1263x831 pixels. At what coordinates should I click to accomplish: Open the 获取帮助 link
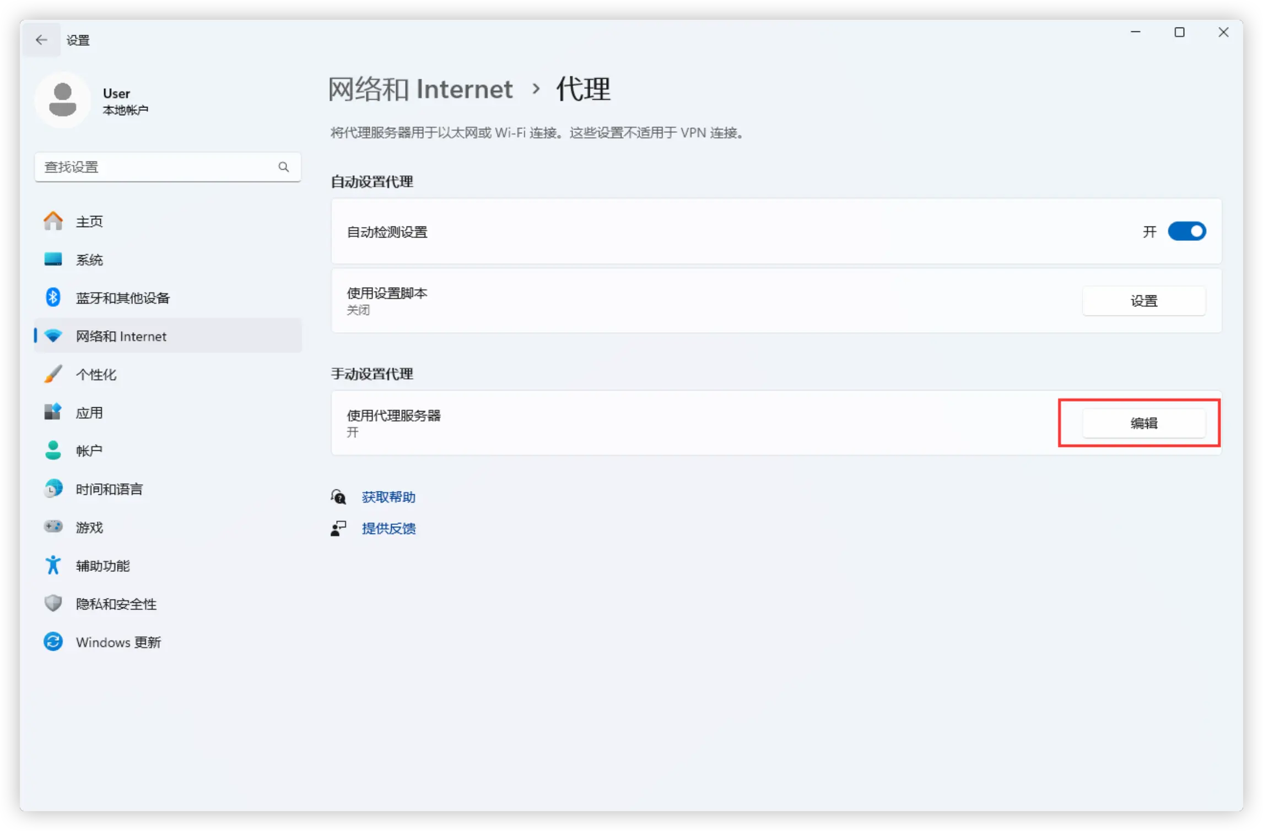click(x=388, y=497)
